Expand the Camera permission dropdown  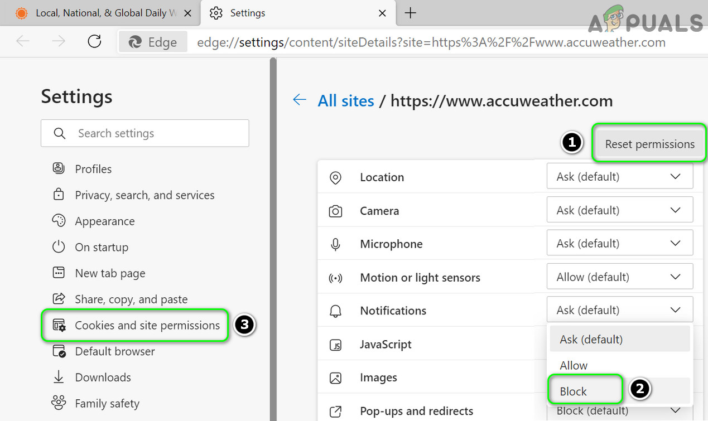[x=619, y=210]
